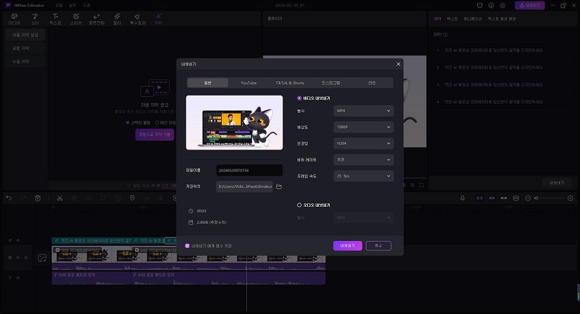This screenshot has width=580, height=314.
Task: Open the Sticker tool in top toolbar
Action: [75, 18]
